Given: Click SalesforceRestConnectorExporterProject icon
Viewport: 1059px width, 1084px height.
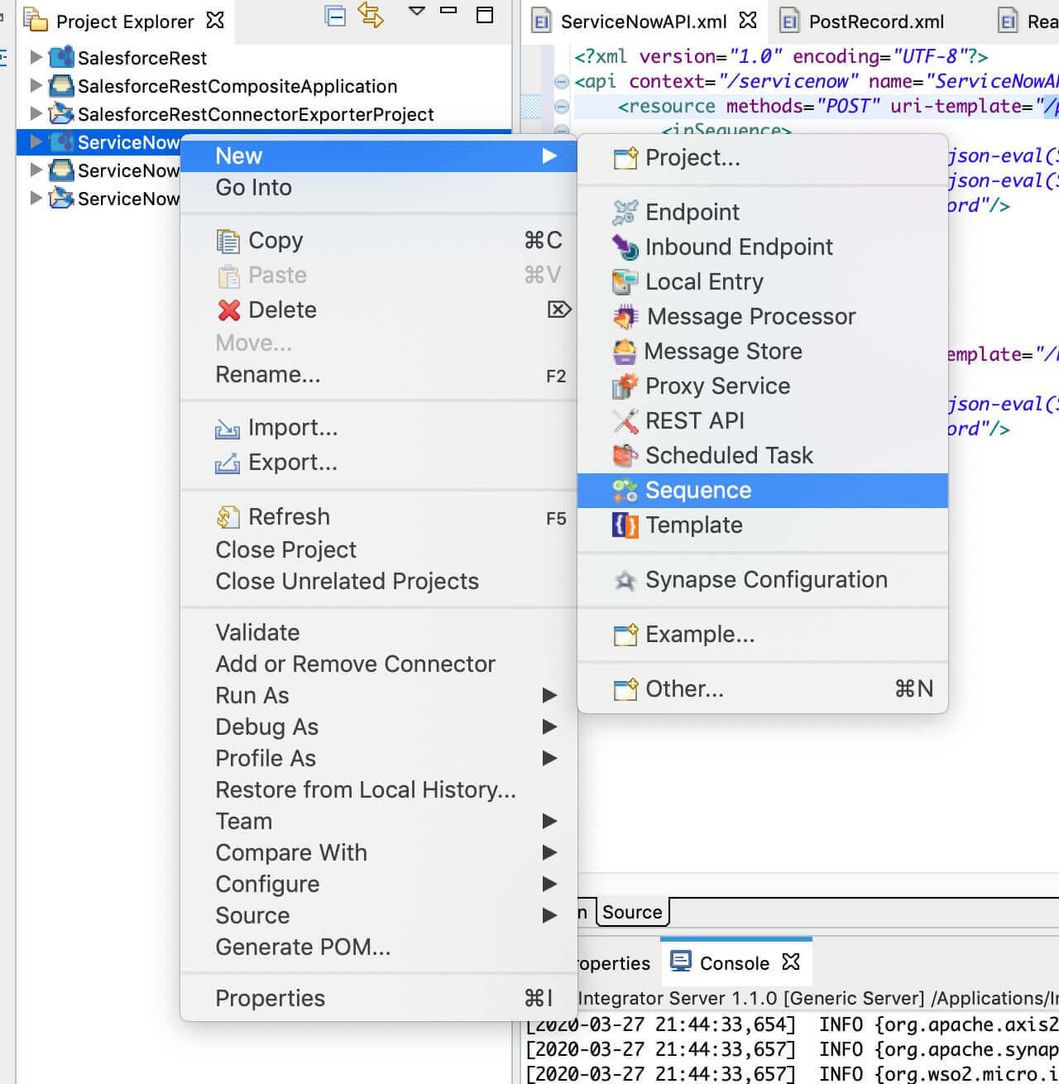Looking at the screenshot, I should (61, 114).
